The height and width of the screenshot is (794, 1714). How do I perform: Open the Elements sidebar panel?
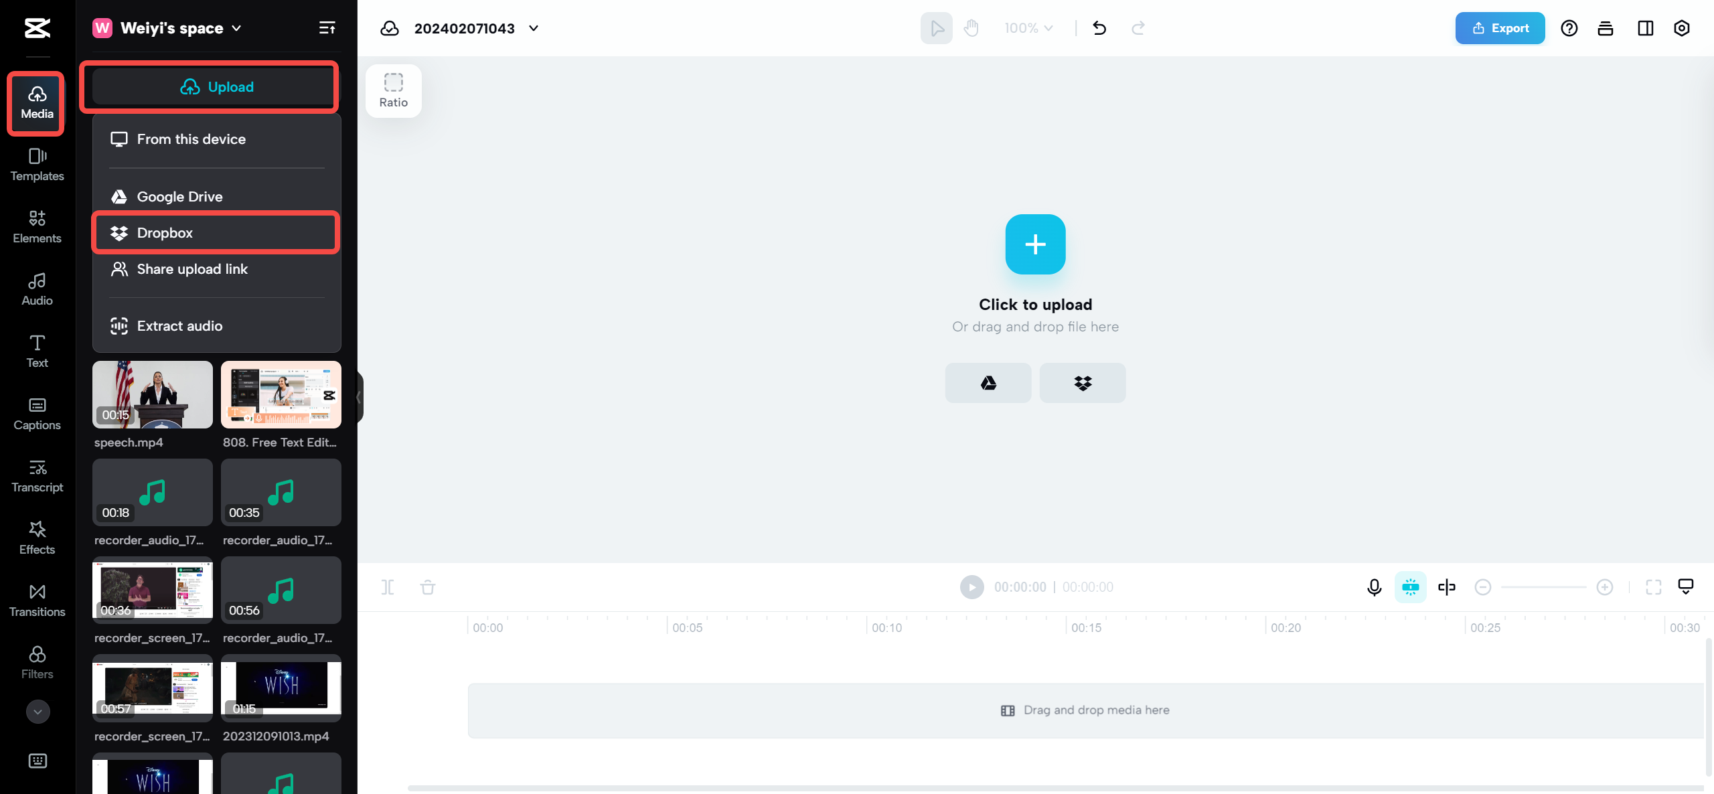click(x=37, y=226)
